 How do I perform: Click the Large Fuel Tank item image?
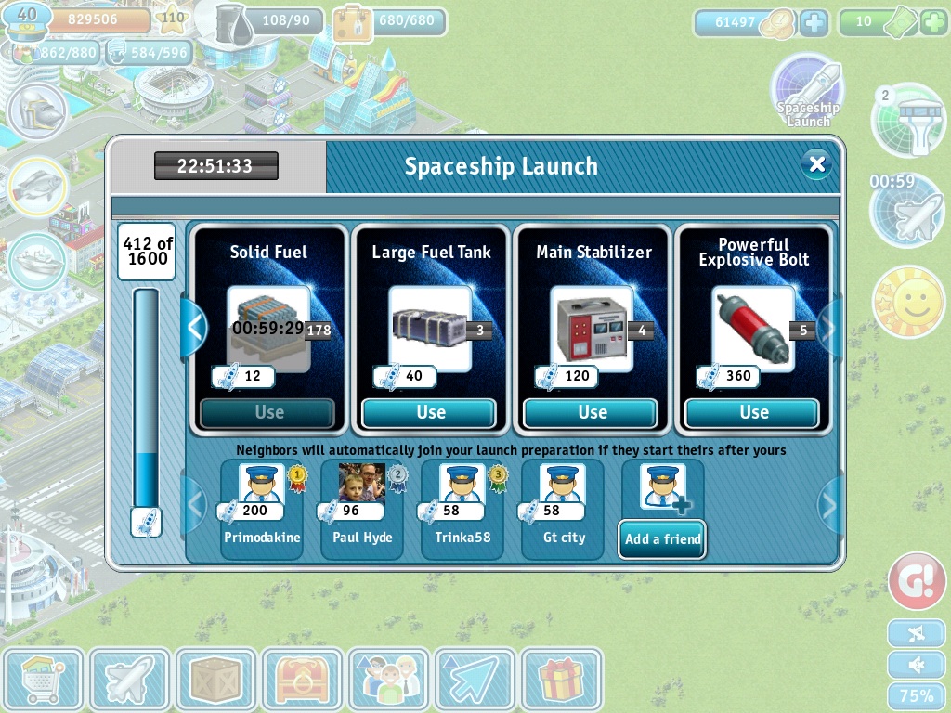click(x=430, y=330)
